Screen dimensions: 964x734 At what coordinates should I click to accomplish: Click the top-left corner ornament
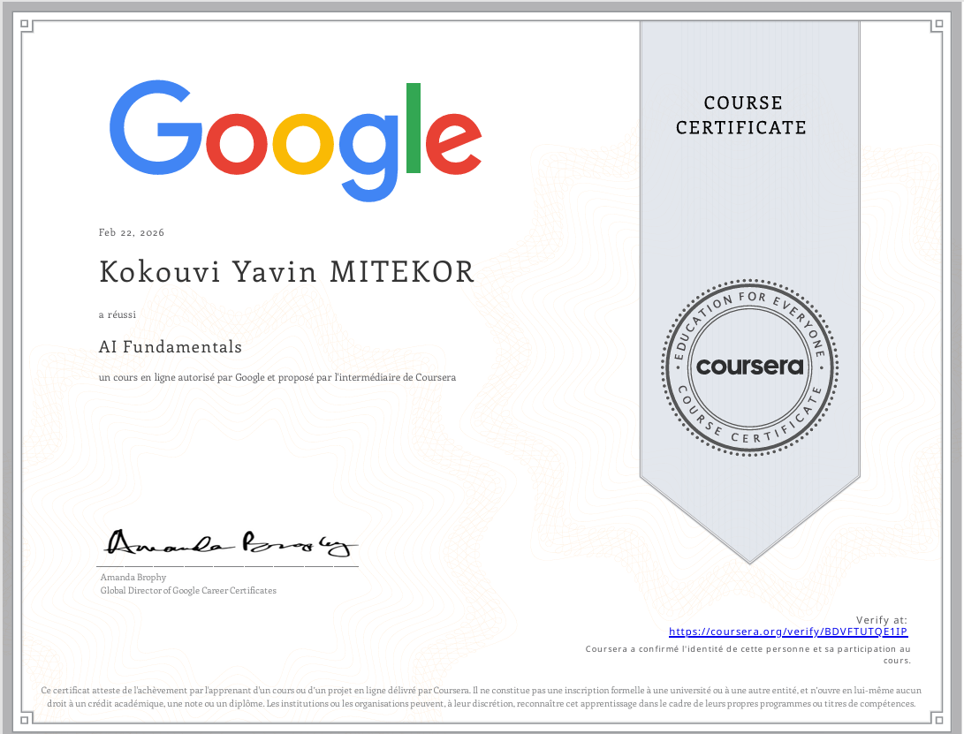click(x=26, y=26)
